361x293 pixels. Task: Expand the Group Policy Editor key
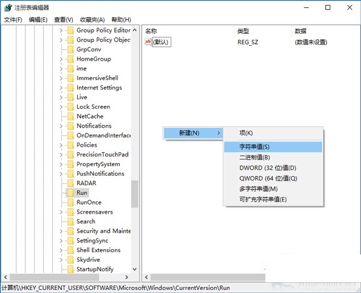(x=61, y=30)
